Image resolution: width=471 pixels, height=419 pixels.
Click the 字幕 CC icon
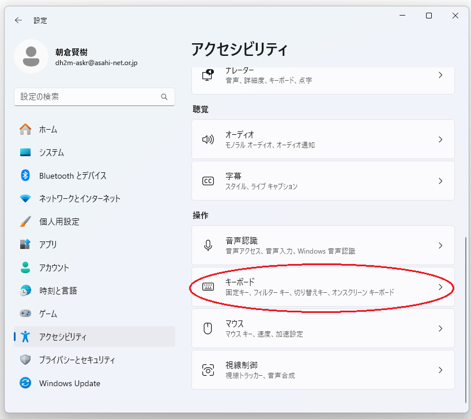208,181
